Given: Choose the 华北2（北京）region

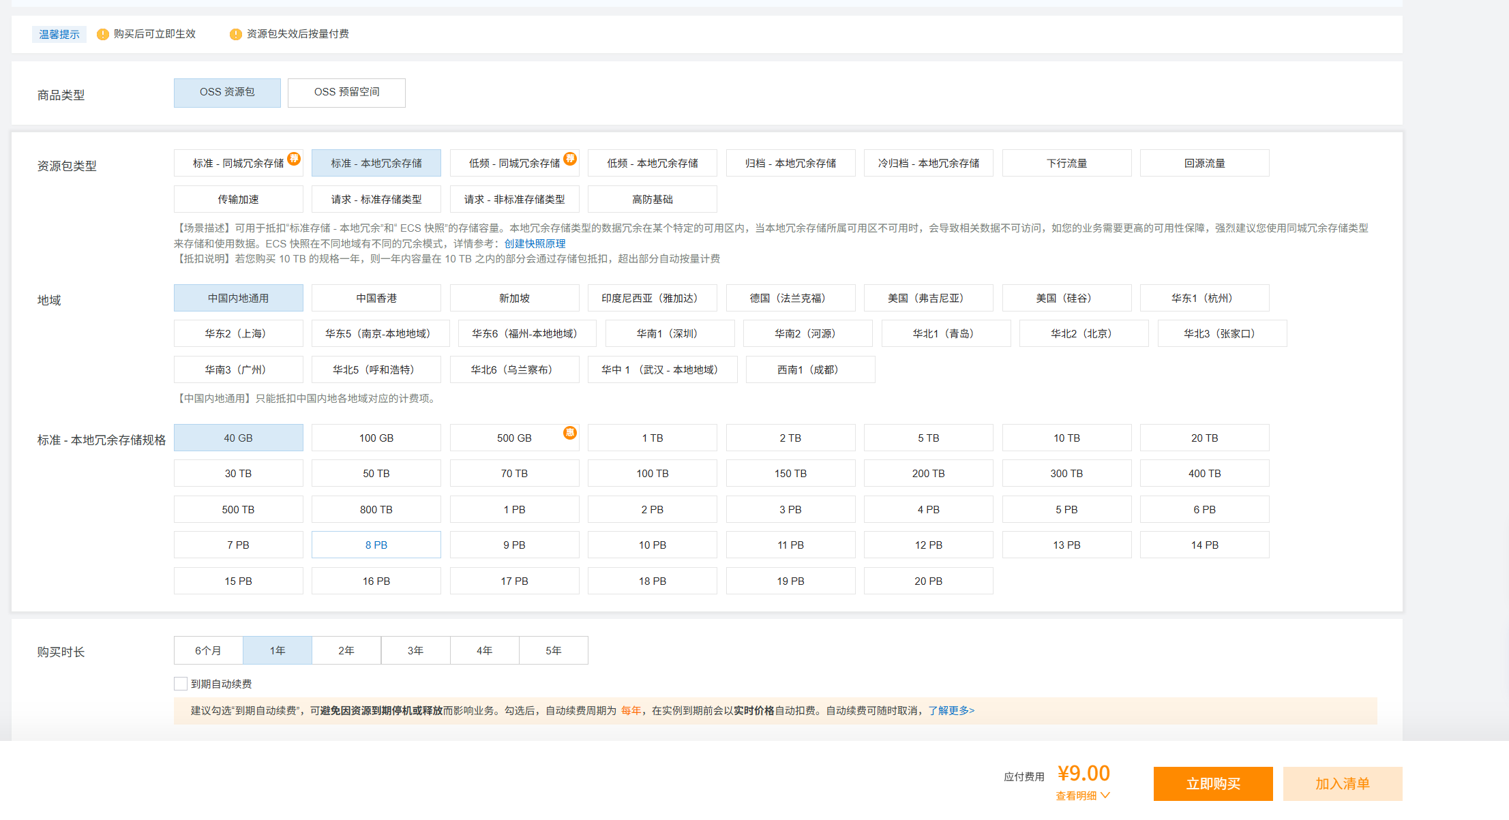Looking at the screenshot, I should (1083, 334).
